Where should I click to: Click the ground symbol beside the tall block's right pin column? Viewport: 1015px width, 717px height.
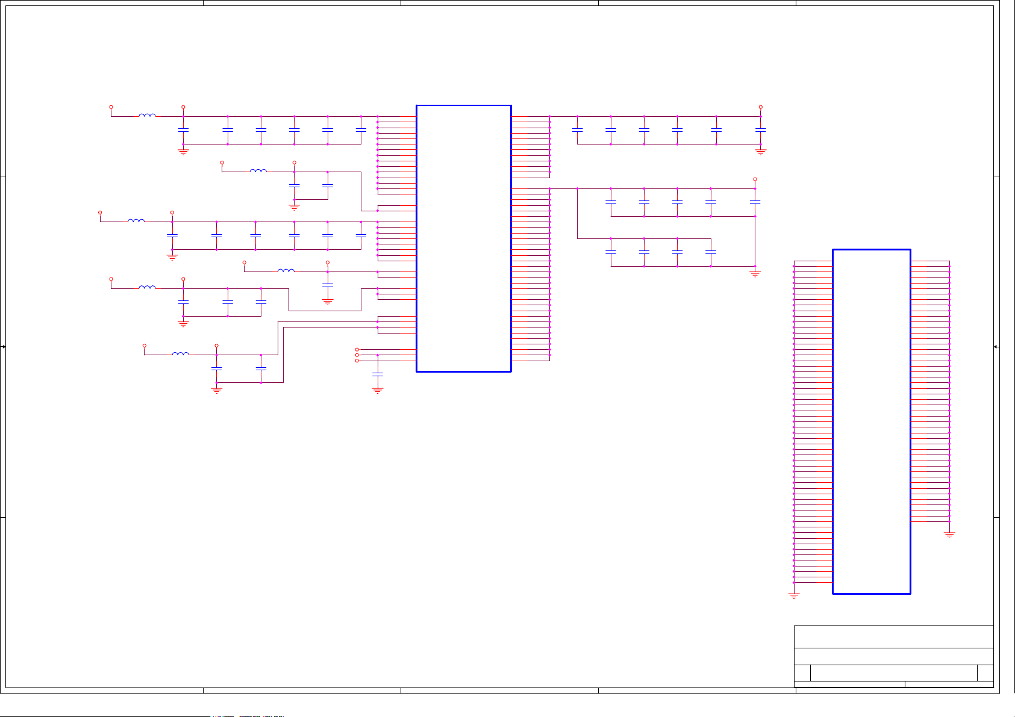click(x=949, y=534)
